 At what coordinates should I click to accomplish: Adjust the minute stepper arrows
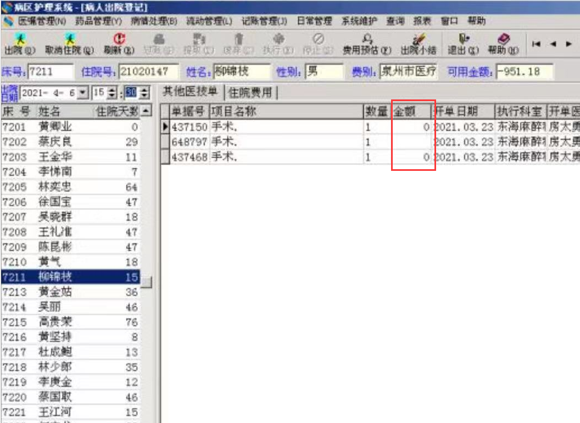tap(144, 92)
